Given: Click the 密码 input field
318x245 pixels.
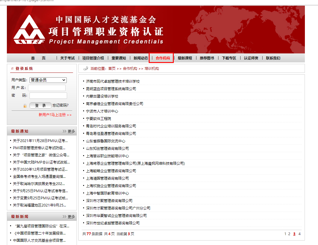Looking at the screenshot, I should point(48,95).
